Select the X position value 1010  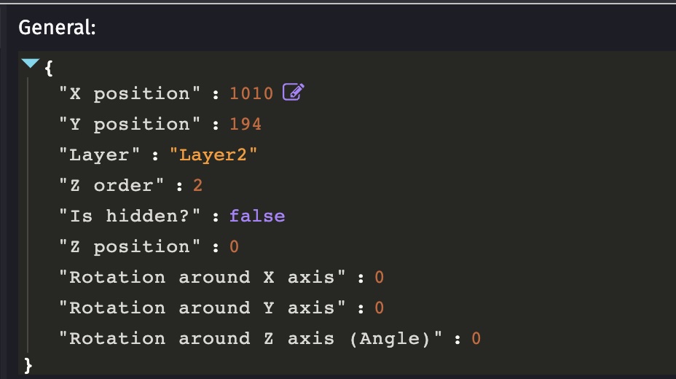tap(251, 93)
